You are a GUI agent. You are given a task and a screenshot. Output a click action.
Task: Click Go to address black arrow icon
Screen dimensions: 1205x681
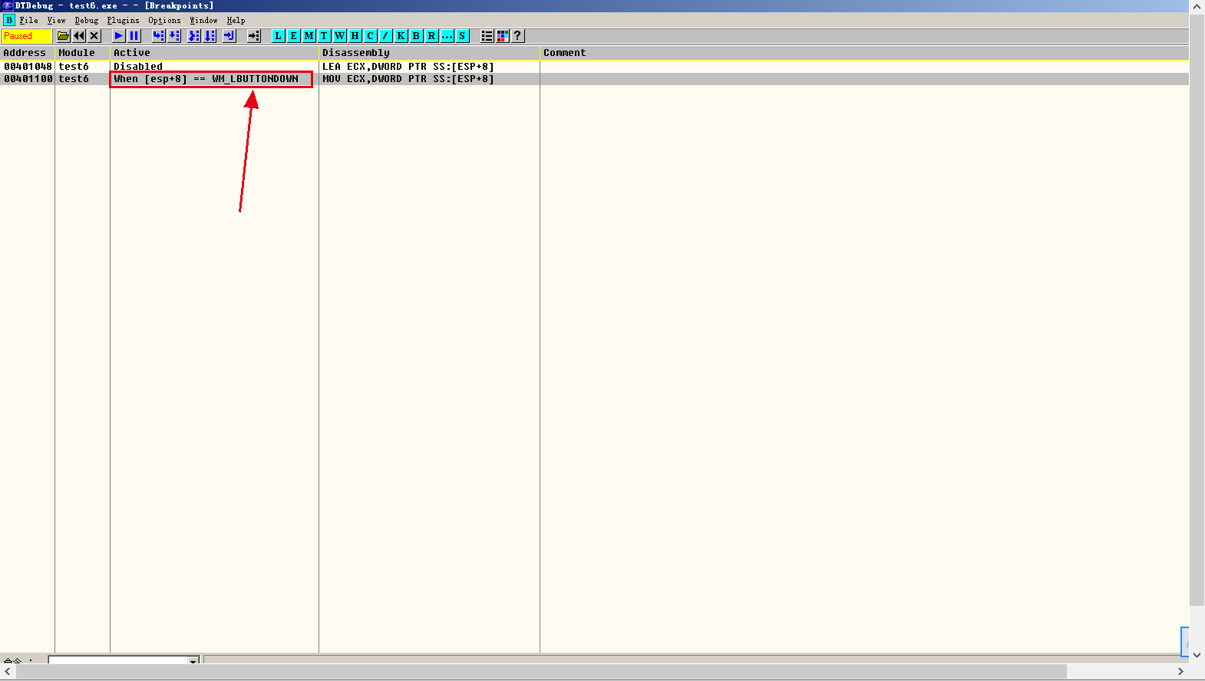click(x=254, y=36)
